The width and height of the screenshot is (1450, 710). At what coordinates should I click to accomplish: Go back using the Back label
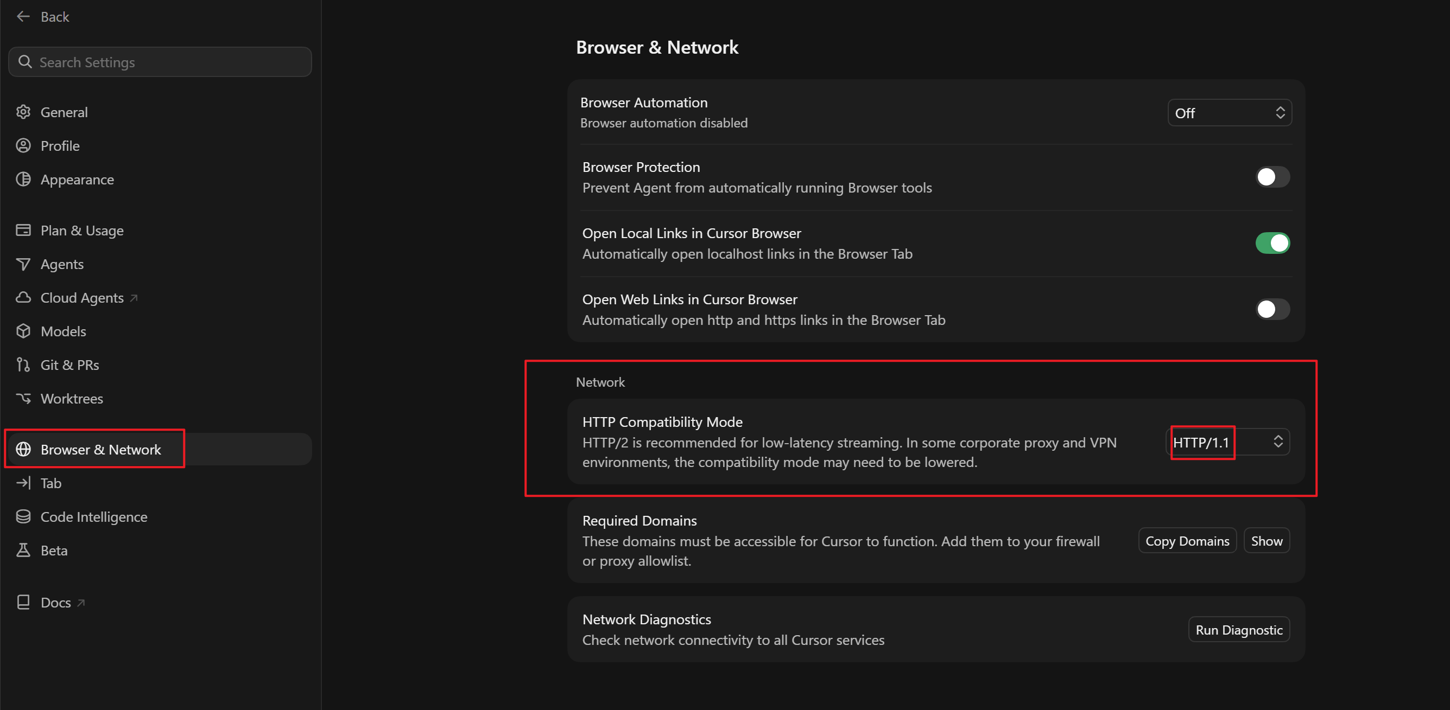(x=55, y=17)
